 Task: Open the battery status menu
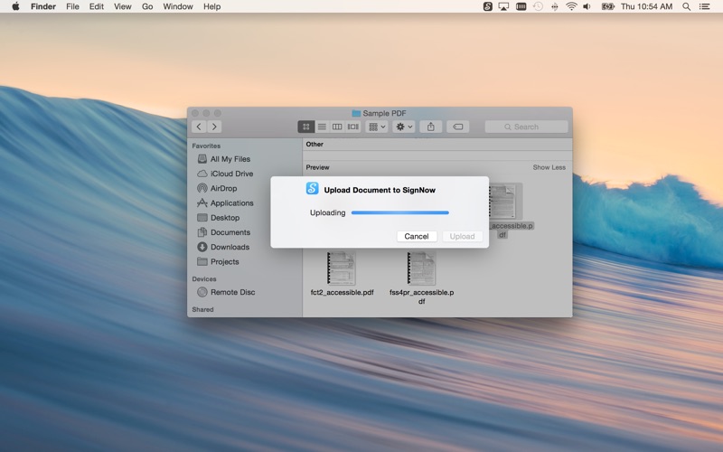click(x=607, y=6)
